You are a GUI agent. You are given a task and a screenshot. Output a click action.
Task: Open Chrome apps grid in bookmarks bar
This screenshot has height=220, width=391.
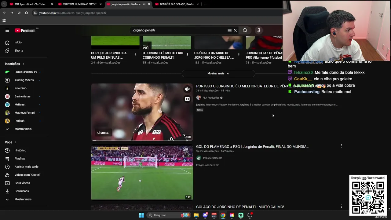pyautogui.click(x=4, y=20)
